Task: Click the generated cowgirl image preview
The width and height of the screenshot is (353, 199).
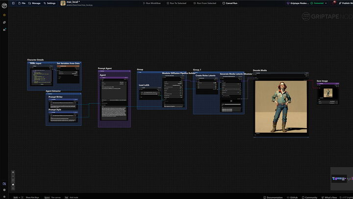Action: 281,107
